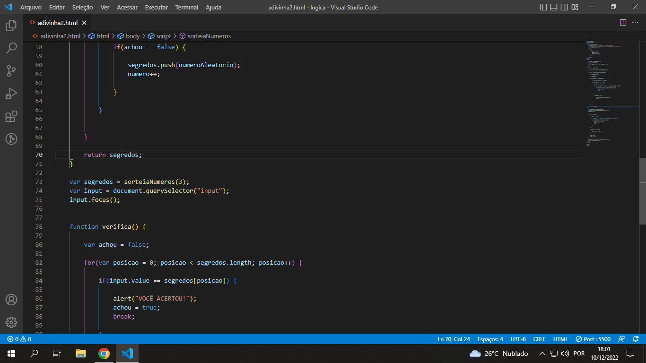Click 'function verifica()' on line 78

[104, 226]
